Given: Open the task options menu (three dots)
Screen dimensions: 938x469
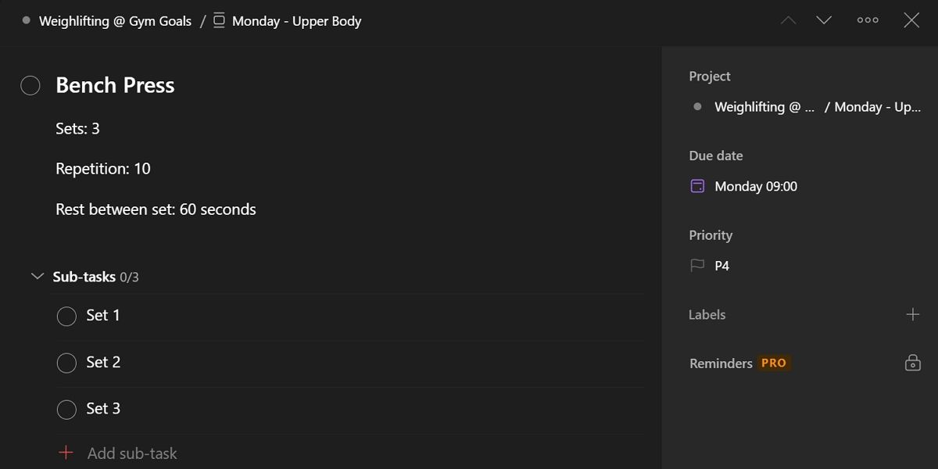Looking at the screenshot, I should point(868,20).
